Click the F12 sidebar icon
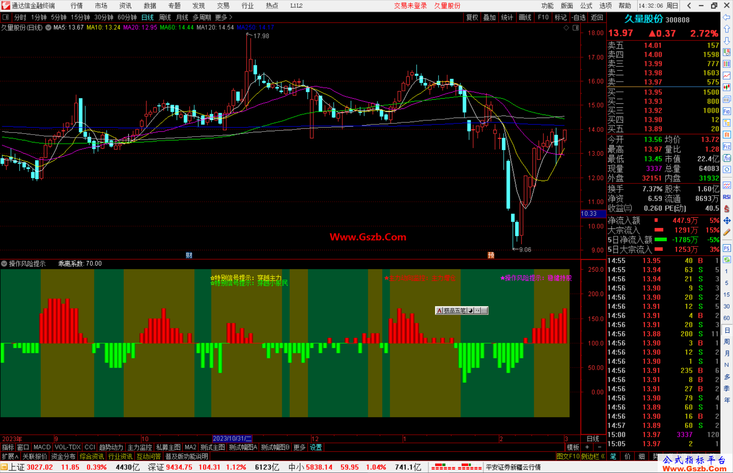The image size is (733, 473). (727, 146)
